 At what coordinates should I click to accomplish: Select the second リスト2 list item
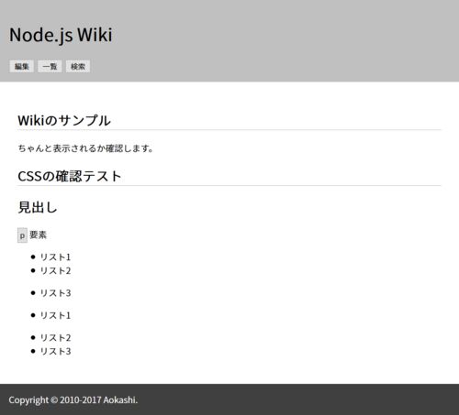(x=56, y=338)
